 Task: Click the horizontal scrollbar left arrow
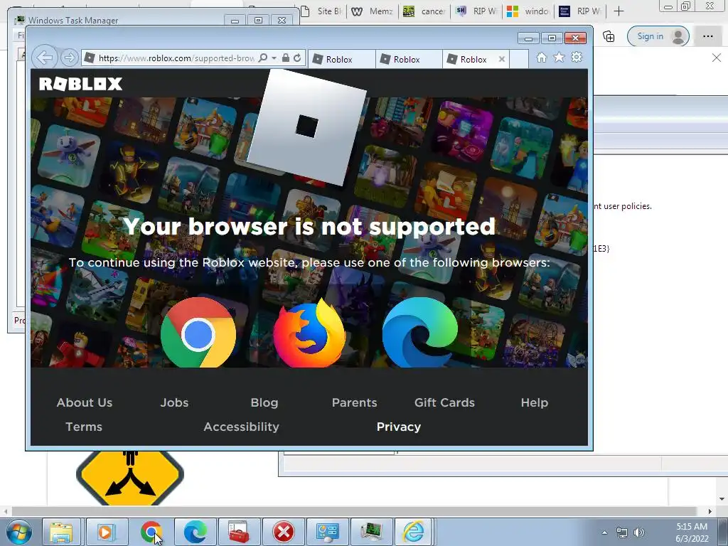click(x=6, y=511)
